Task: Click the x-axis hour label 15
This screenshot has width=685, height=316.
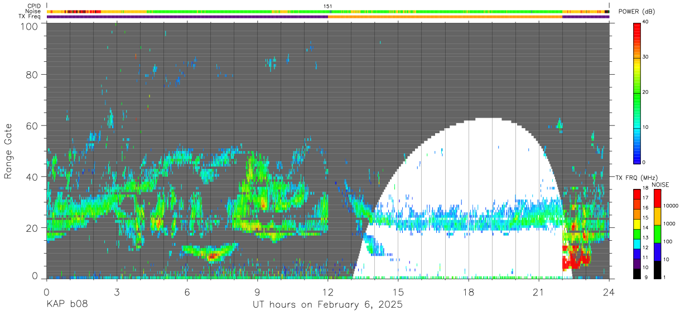Action: pyautogui.click(x=398, y=292)
